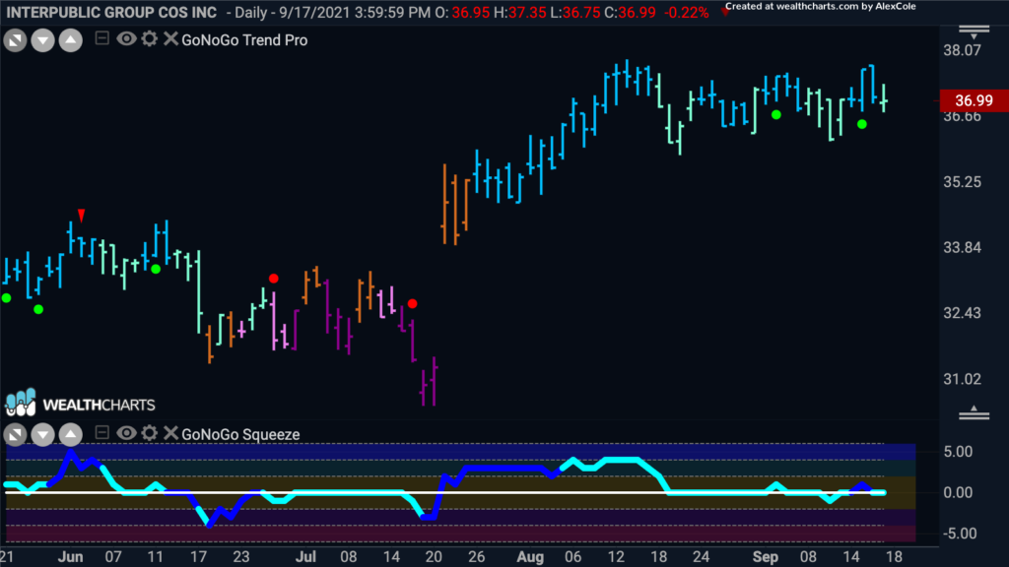Click the 5.00 squeeze axis label
1009x567 pixels.
tap(958, 452)
